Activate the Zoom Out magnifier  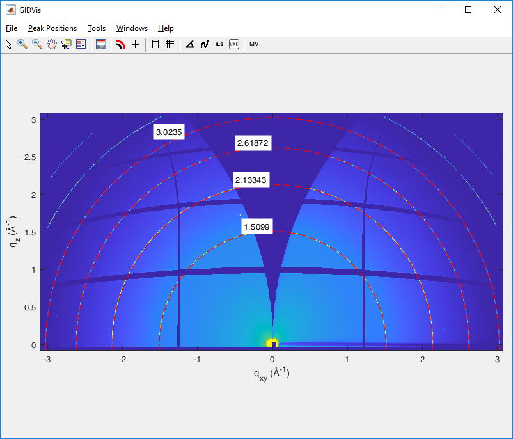pyautogui.click(x=37, y=44)
